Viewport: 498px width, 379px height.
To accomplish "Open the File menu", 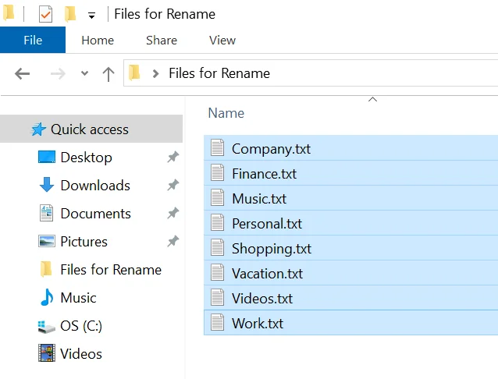I will pos(33,41).
